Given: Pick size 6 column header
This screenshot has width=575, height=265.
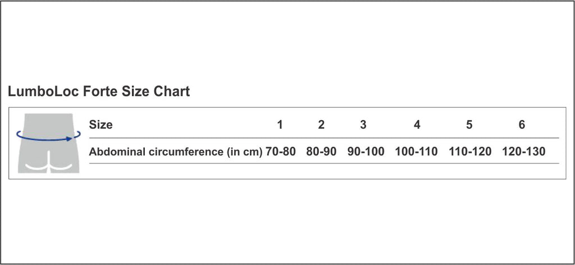Looking at the screenshot, I should tap(522, 125).
